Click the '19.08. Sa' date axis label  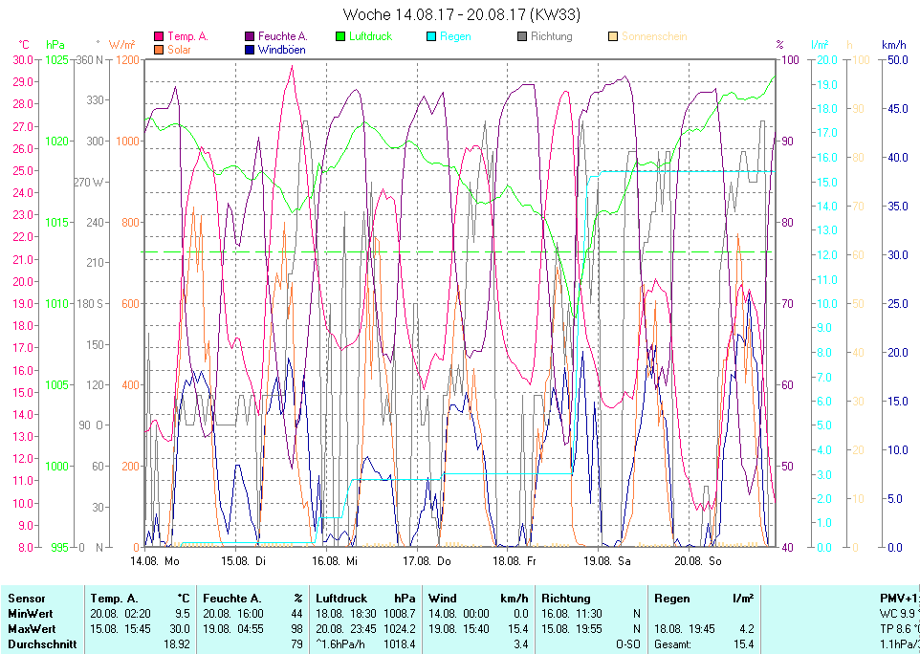click(606, 561)
